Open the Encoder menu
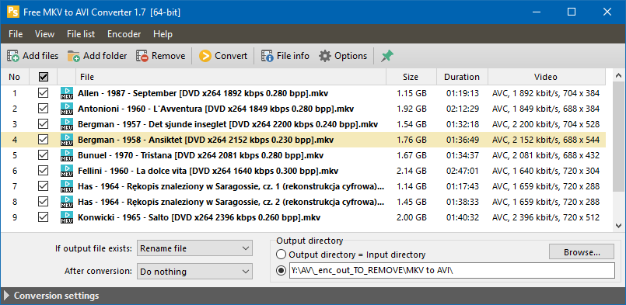Viewport: 626px width, 305px height. pos(124,34)
